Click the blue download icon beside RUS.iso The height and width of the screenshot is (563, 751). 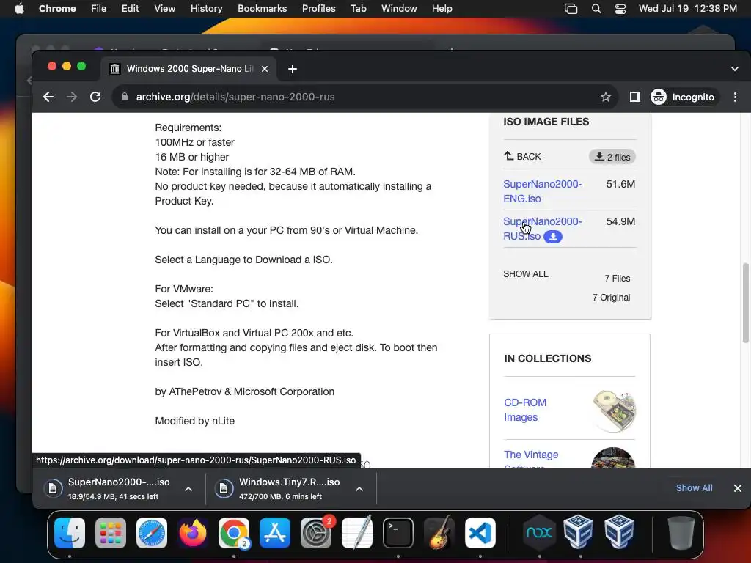553,237
